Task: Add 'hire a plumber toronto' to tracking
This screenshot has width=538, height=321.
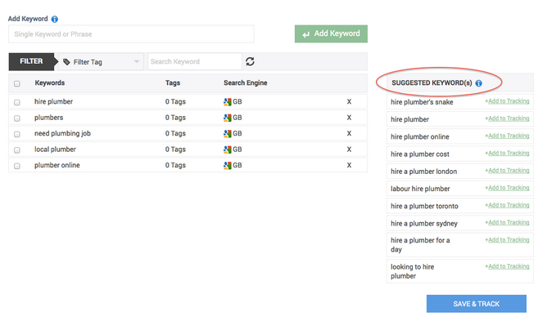Action: [x=507, y=205]
